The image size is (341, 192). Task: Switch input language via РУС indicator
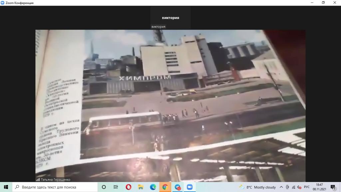tap(307, 187)
